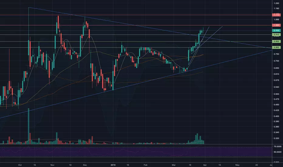Click the 0.400 price axis label

click(276, 116)
